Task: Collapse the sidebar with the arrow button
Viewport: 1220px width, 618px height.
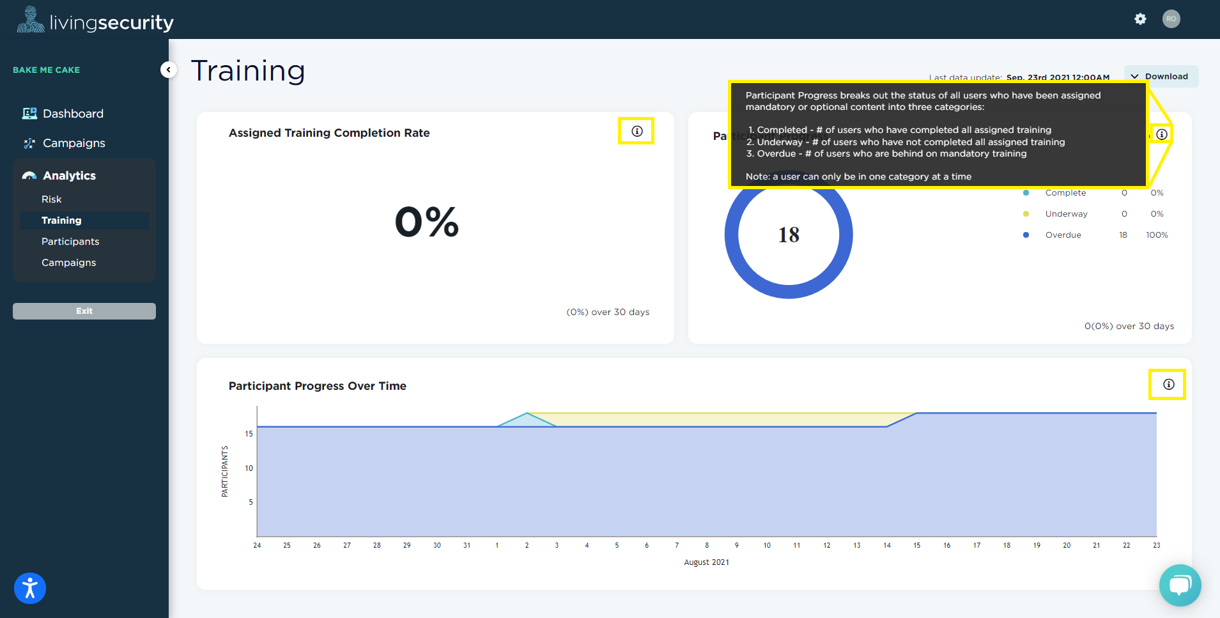Action: (168, 70)
